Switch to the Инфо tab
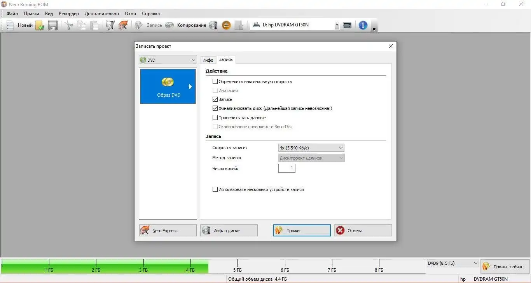 pos(208,60)
